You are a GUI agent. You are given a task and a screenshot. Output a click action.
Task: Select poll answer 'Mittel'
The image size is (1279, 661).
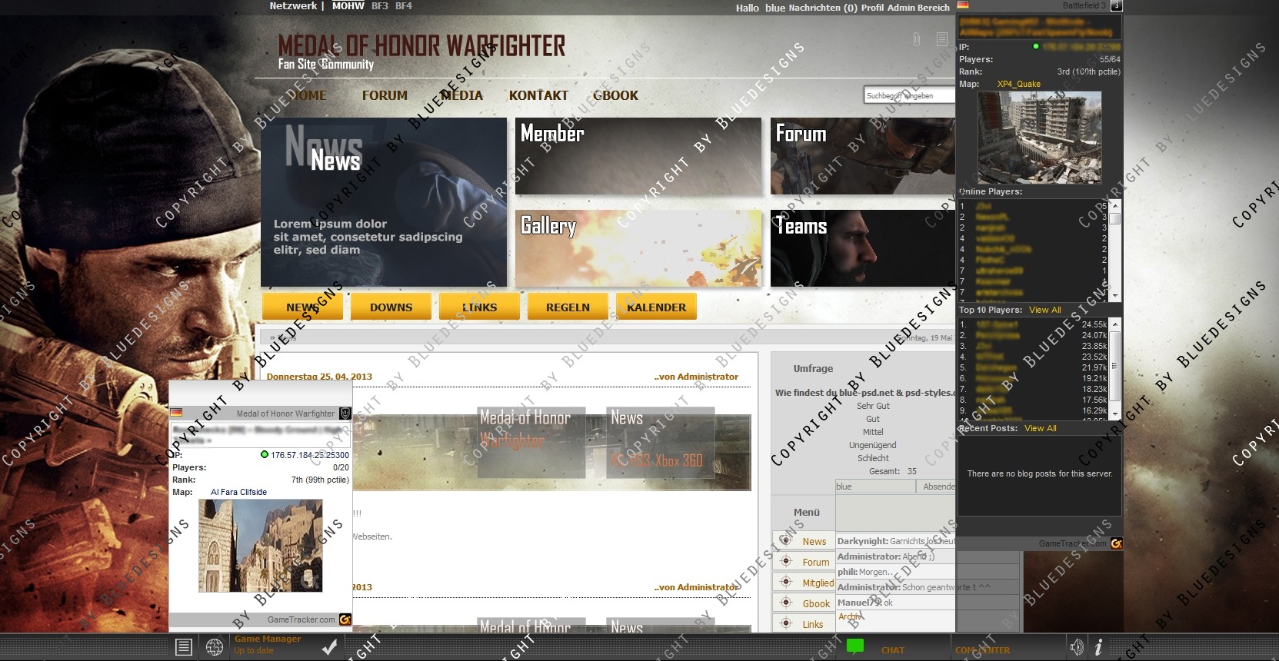[x=873, y=432]
